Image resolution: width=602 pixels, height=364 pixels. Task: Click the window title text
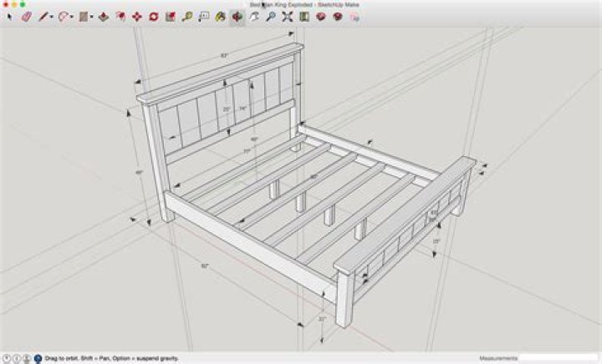pos(304,5)
